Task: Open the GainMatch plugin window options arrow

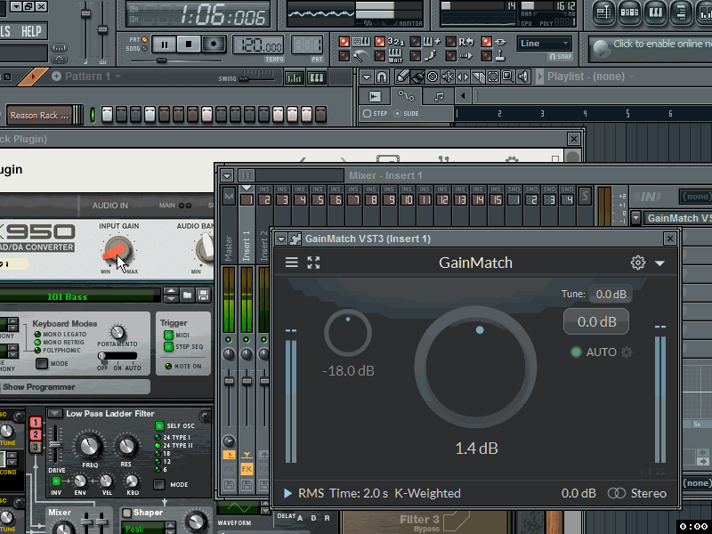Action: [x=281, y=239]
